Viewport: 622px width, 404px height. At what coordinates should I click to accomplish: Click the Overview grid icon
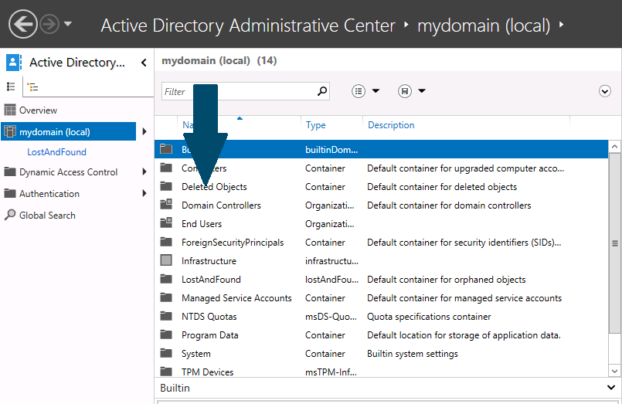pyautogui.click(x=10, y=110)
